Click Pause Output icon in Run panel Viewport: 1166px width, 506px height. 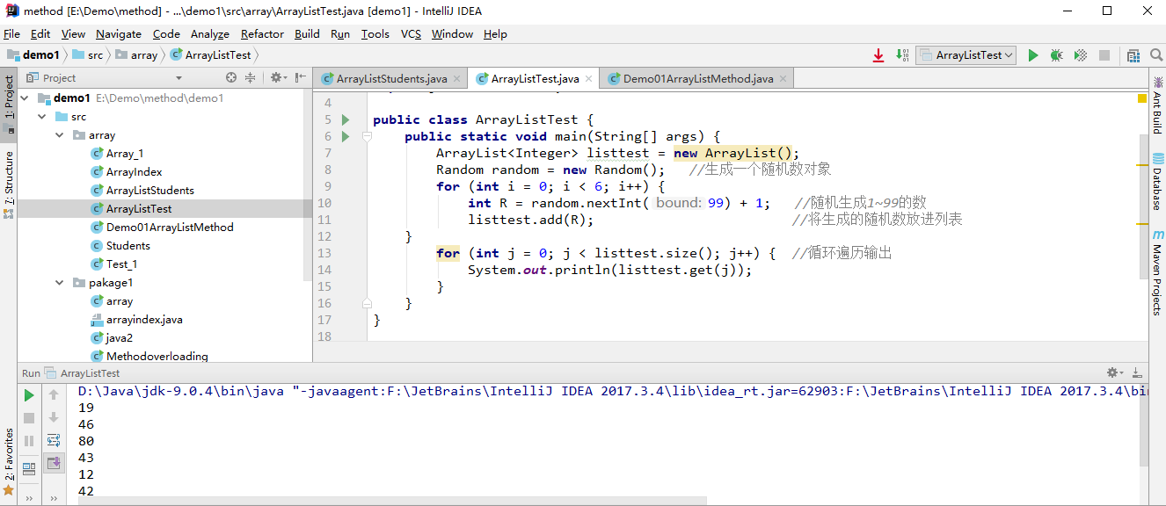[x=29, y=441]
